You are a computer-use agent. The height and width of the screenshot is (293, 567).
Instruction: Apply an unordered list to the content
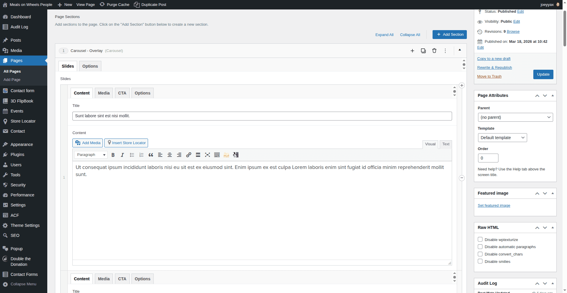[132, 155]
